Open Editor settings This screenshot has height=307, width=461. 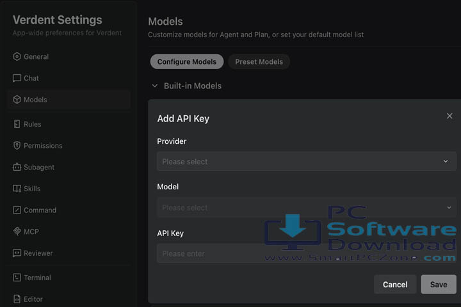tap(69, 299)
